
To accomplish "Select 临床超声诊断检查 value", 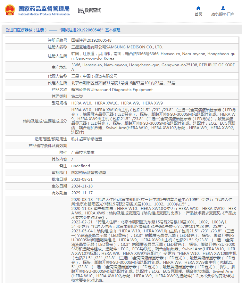I will [x=87, y=139].
